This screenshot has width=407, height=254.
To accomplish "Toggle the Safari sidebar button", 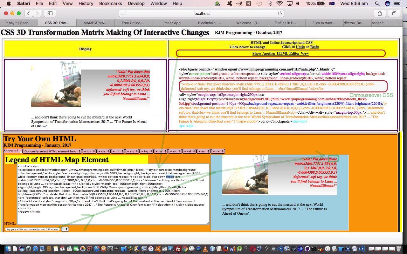I will (x=50, y=13).
